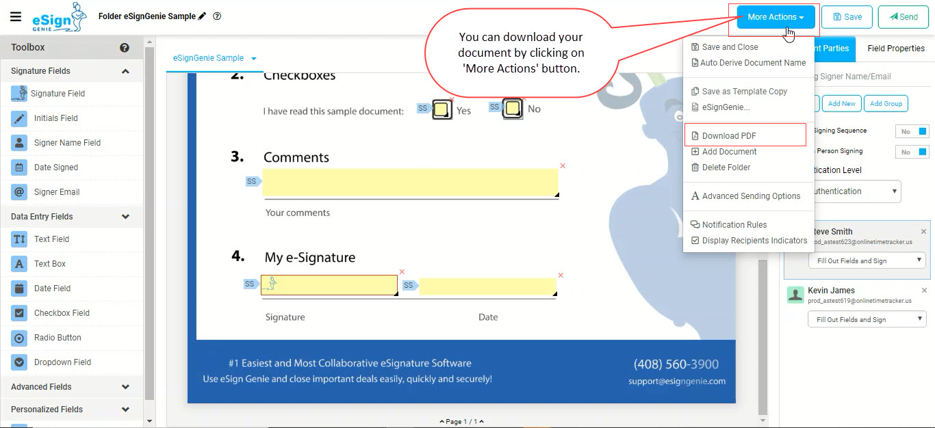Viewport: 935px width, 428px height.
Task: Open the eSignGenie Sample document dropdown
Action: 254,59
